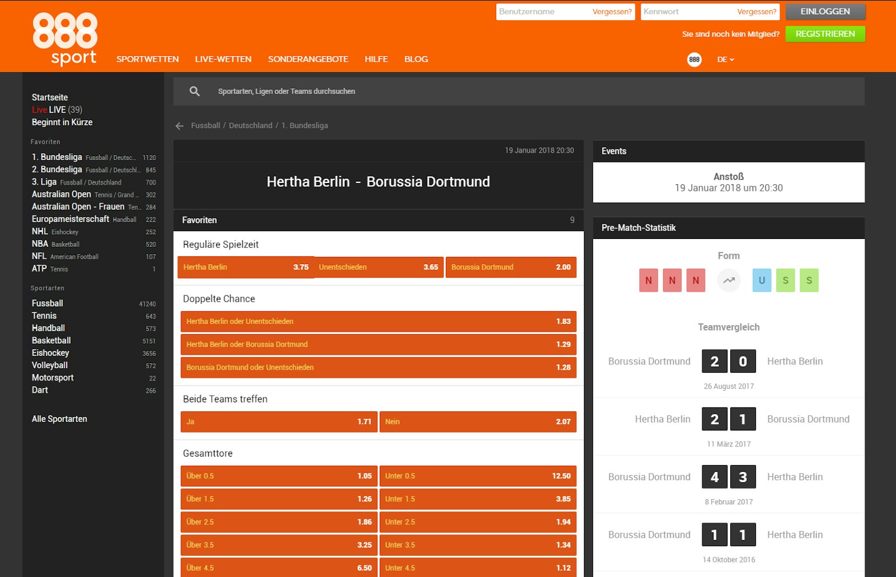Collapse the Favoriten betting section
Screen dimensions: 896x577
tap(378, 220)
